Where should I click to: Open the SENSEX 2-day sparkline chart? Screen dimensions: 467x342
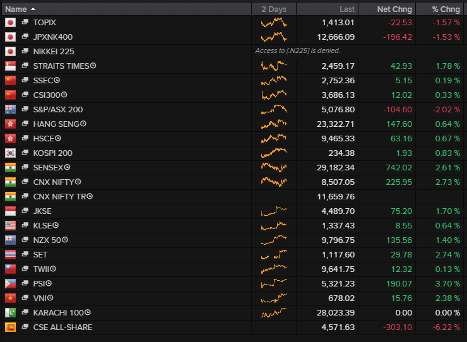274,167
